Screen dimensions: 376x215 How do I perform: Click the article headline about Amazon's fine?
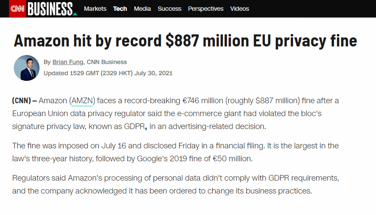(x=185, y=40)
